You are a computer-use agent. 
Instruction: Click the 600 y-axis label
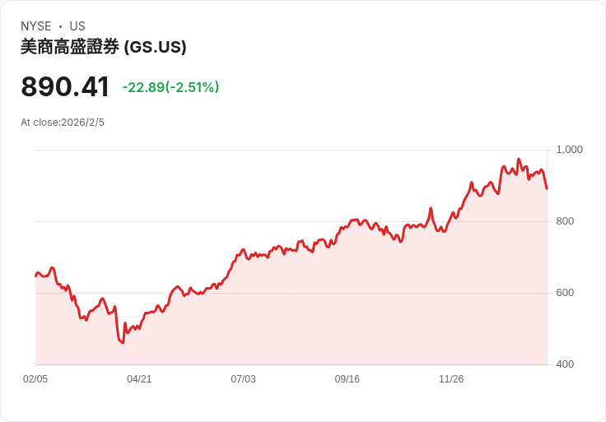565,293
